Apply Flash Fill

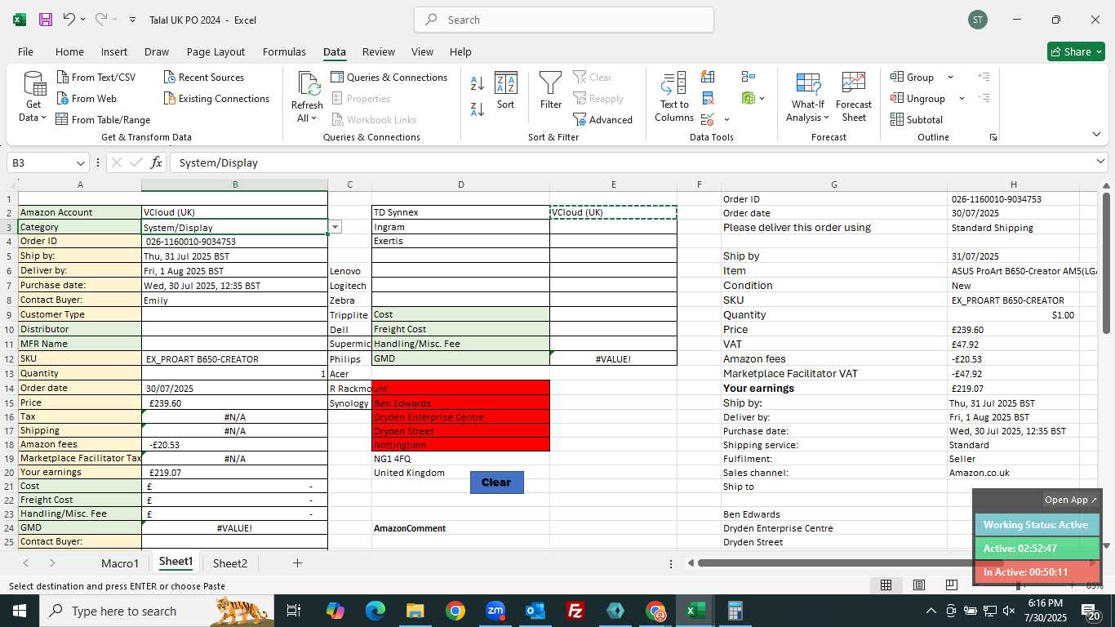coord(708,77)
